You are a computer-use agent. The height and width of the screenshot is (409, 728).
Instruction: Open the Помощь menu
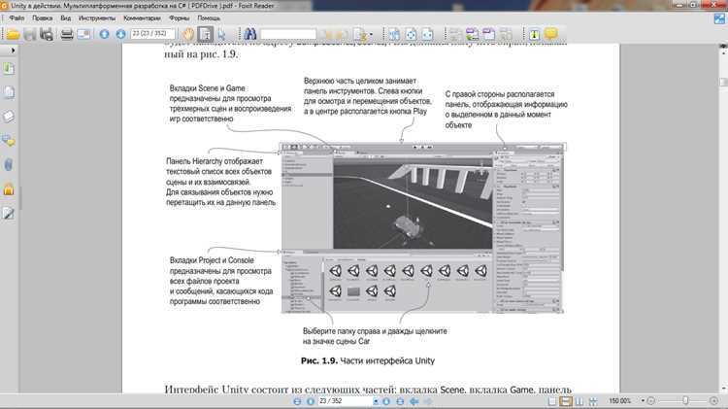[x=209, y=18]
